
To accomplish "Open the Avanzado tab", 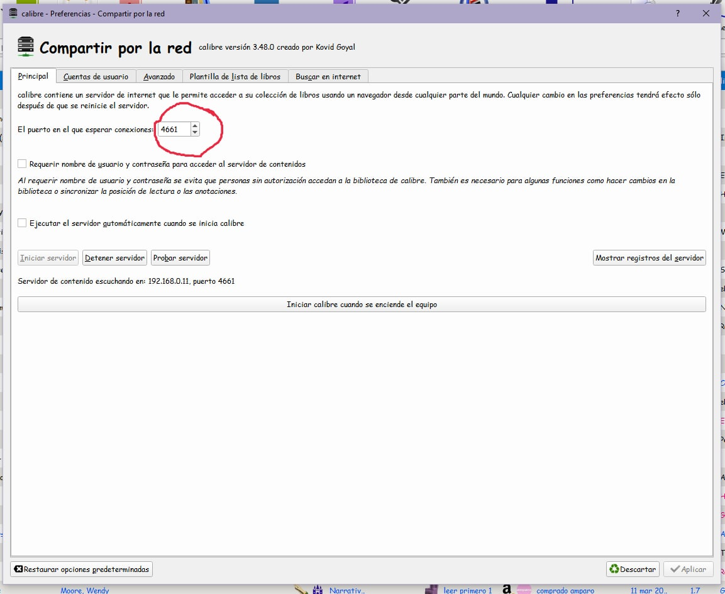I will [159, 77].
